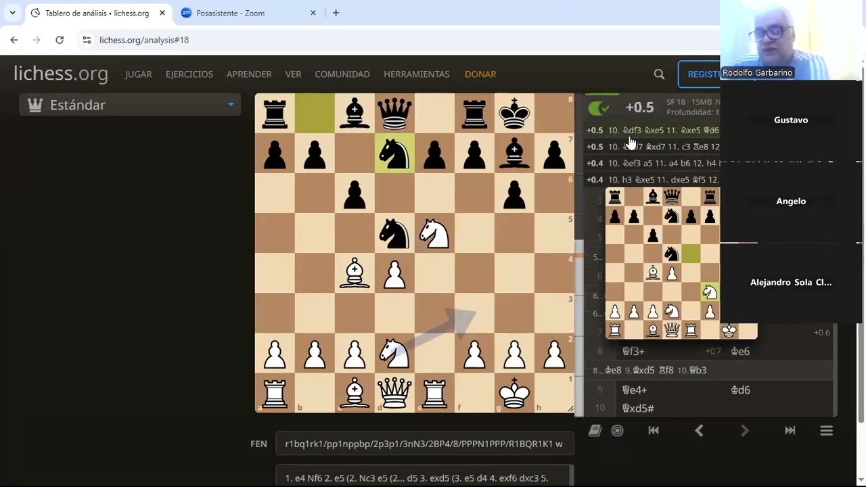Select the white knight on e5
This screenshot has width=866, height=487.
tap(434, 233)
